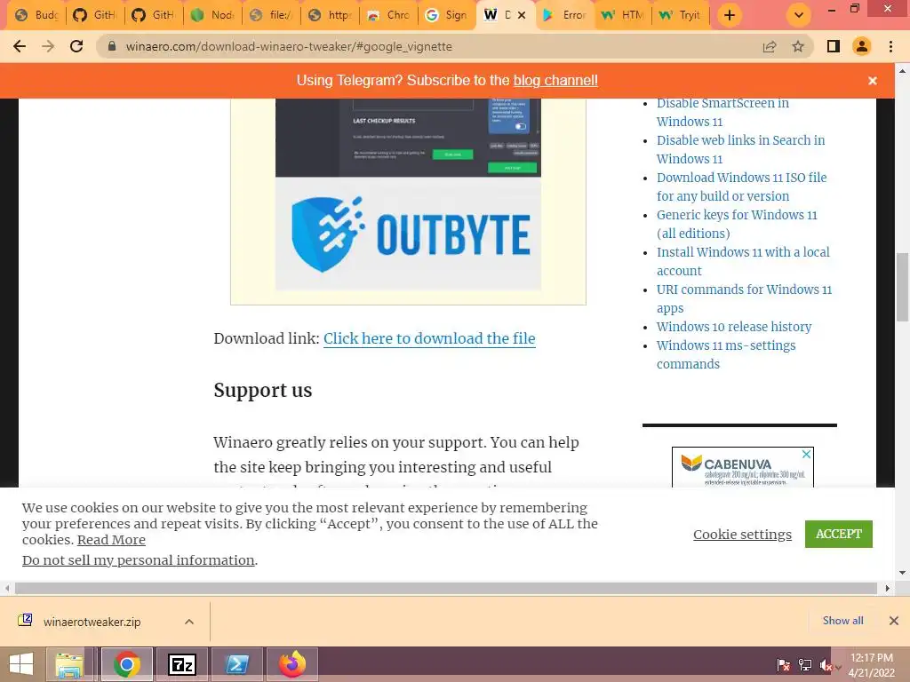Click the network tray icon
Viewport: 910px width, 682px height.
coord(805,665)
